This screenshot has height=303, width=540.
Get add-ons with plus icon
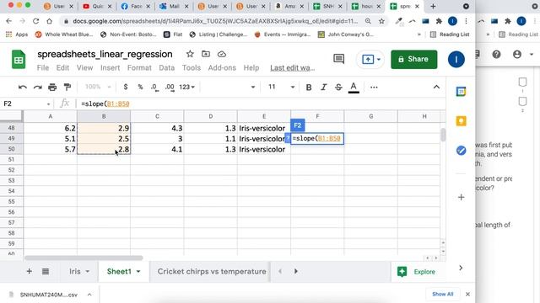click(x=462, y=197)
